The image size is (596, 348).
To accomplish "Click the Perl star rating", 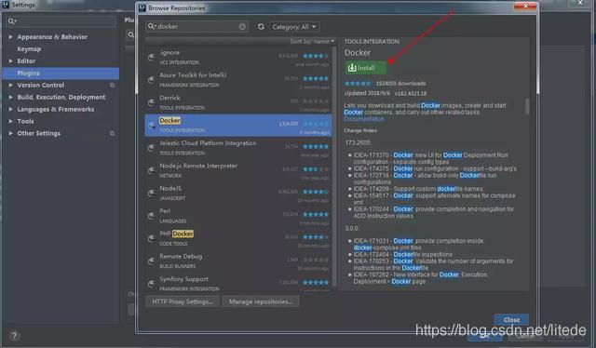I will tap(316, 214).
